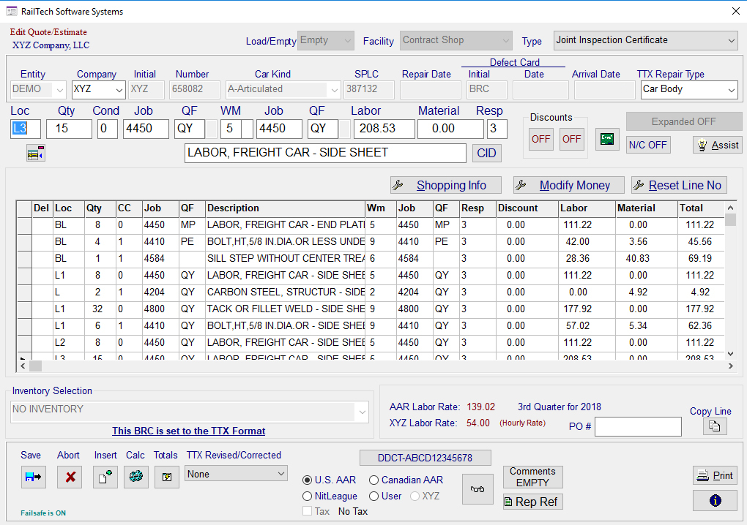Click TACK OR FILLET WELD row description
747x525 pixels.
click(x=286, y=309)
